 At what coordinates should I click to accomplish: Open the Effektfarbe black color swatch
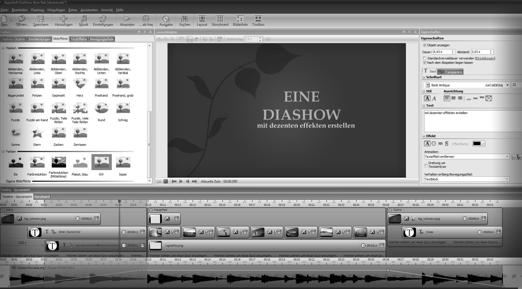[x=479, y=144]
